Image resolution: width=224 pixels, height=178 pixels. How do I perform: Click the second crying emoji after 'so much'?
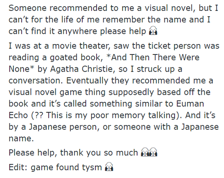153,152
